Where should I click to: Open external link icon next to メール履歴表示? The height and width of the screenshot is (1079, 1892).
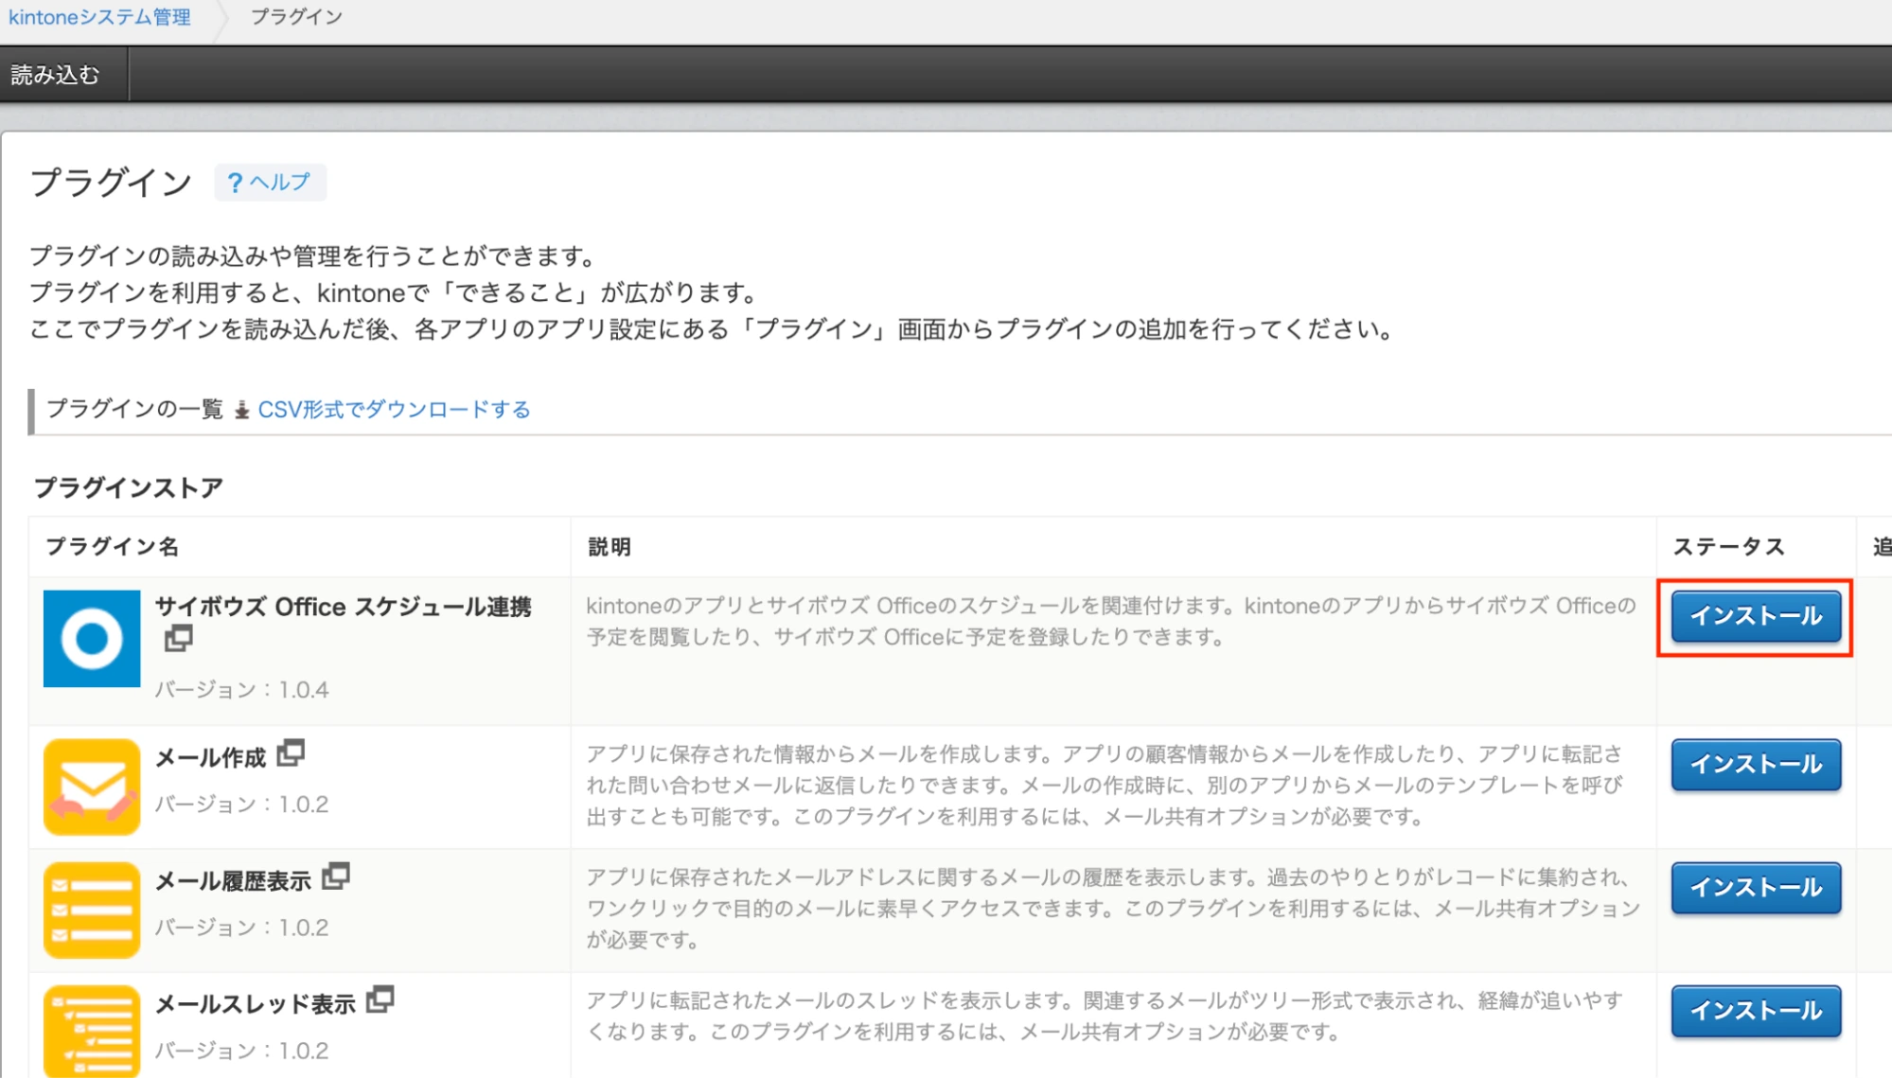click(x=336, y=877)
